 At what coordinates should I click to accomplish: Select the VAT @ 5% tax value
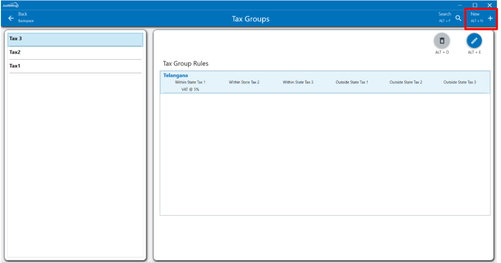[x=190, y=90]
